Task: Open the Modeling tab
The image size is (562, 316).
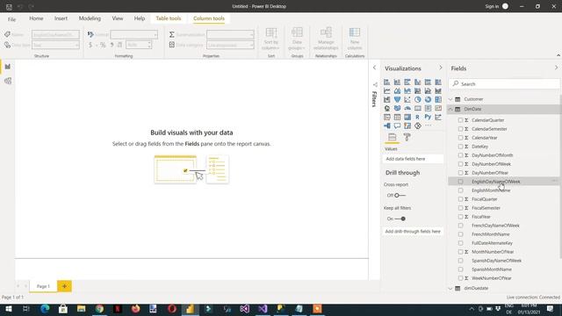Action: click(x=90, y=18)
